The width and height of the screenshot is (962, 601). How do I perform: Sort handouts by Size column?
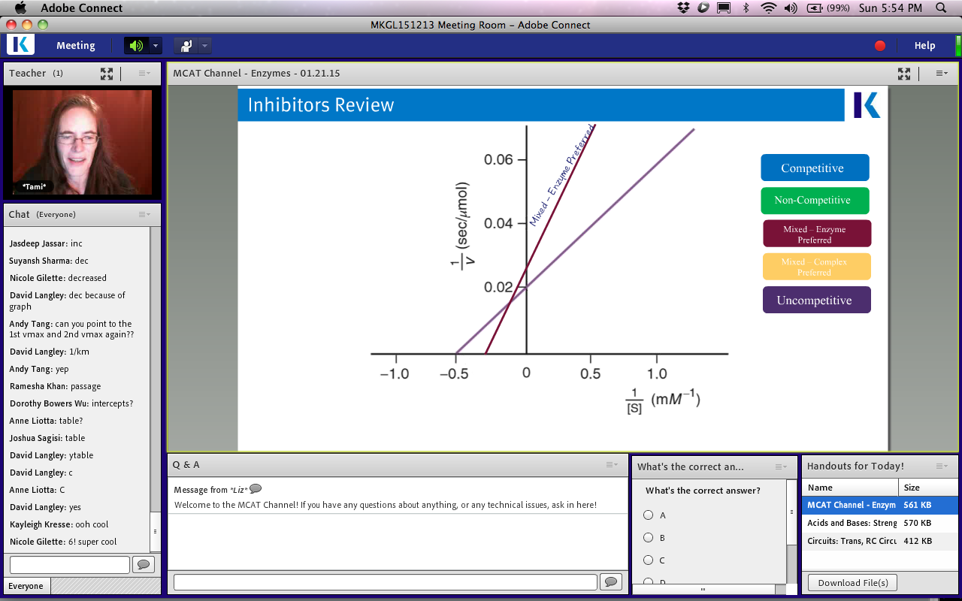[928, 488]
